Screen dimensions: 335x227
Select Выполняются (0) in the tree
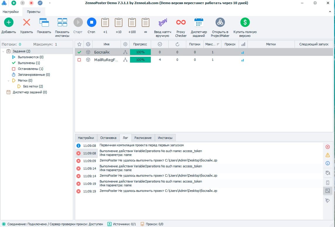tap(30, 57)
